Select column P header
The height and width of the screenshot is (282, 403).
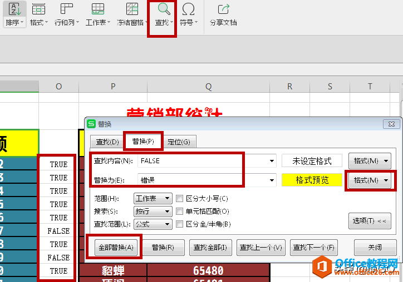pos(113,87)
